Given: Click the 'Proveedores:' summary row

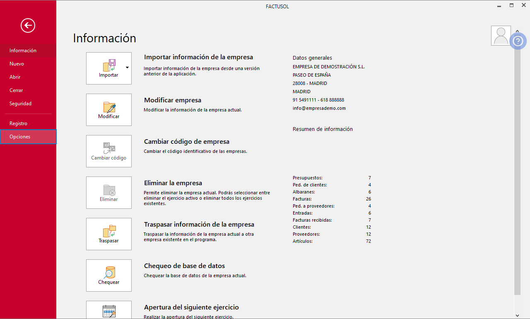Looking at the screenshot, I should [x=332, y=234].
